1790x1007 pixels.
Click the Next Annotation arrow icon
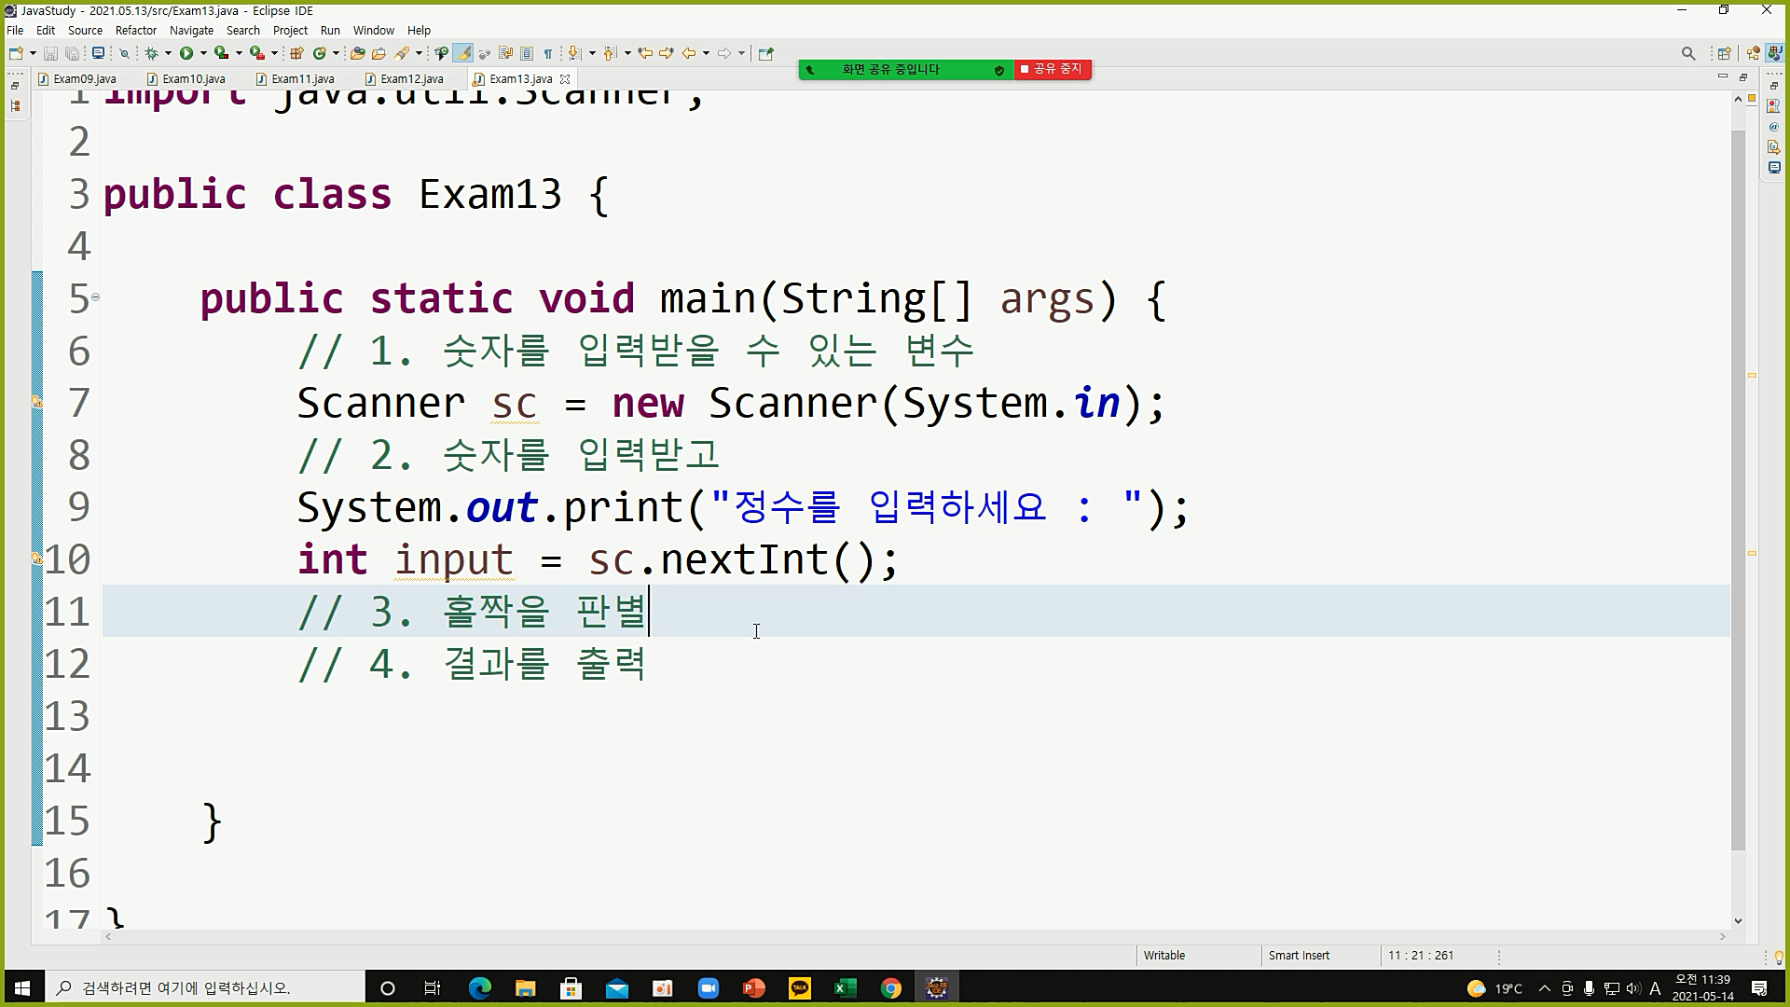(x=574, y=53)
